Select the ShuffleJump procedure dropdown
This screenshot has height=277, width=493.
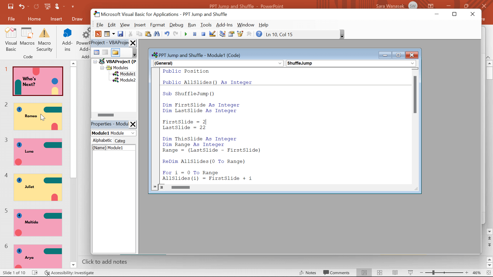[350, 63]
